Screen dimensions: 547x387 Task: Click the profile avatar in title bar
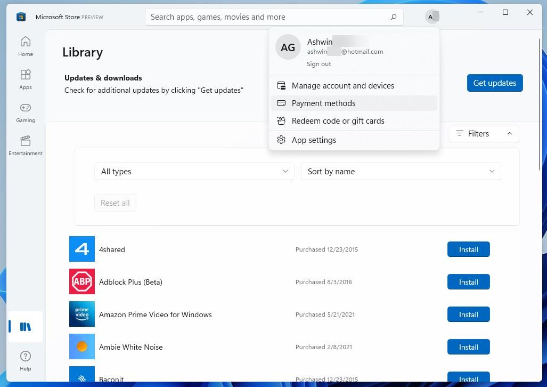pyautogui.click(x=432, y=17)
